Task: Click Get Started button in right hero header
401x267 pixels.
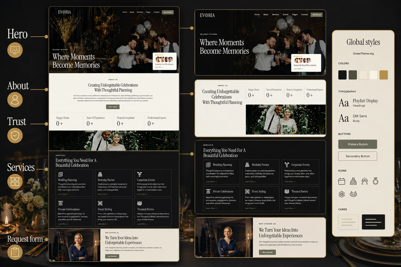Action: coord(316,15)
